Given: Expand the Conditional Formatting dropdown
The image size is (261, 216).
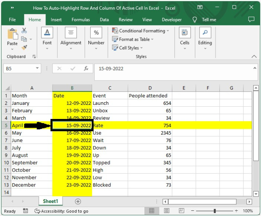Looking at the screenshot, I should point(141,31).
